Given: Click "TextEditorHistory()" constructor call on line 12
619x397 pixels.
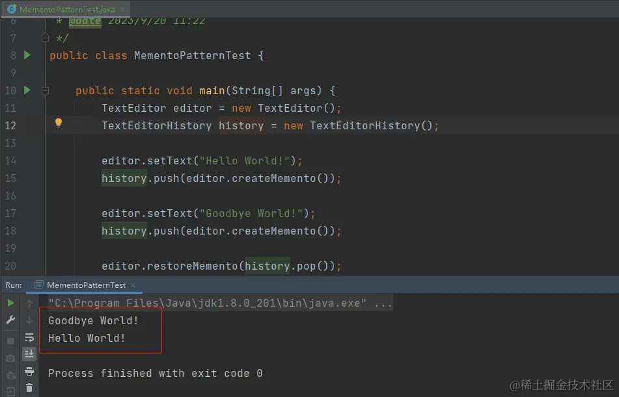Looking at the screenshot, I should point(372,126).
